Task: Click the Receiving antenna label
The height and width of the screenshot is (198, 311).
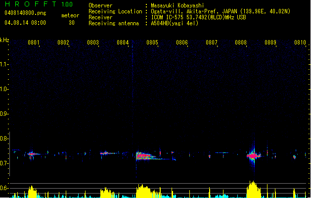Action: pos(114,23)
